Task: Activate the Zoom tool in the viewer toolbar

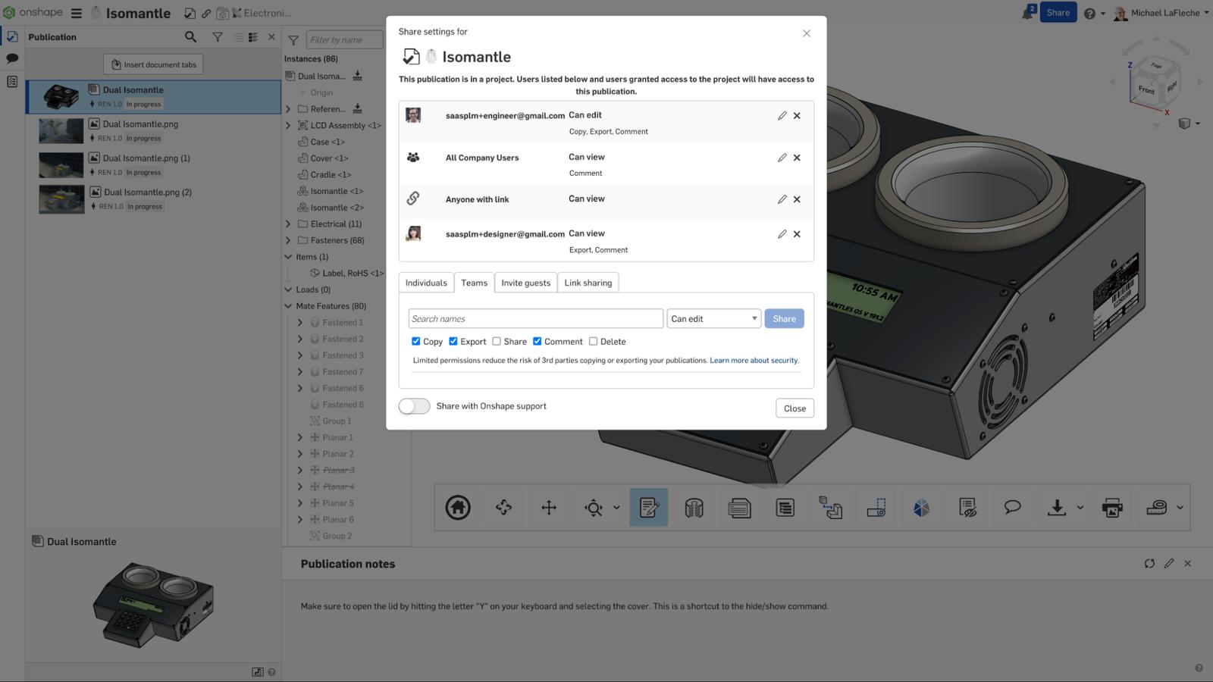Action: click(x=595, y=508)
